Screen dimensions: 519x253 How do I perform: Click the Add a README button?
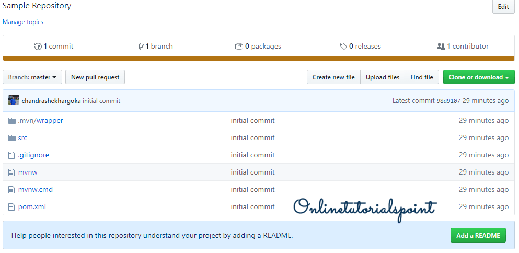tap(478, 236)
